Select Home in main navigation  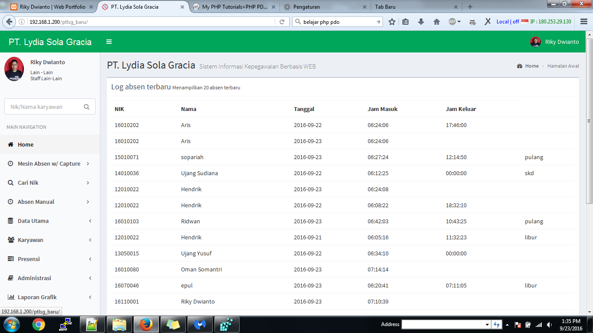[x=26, y=144]
